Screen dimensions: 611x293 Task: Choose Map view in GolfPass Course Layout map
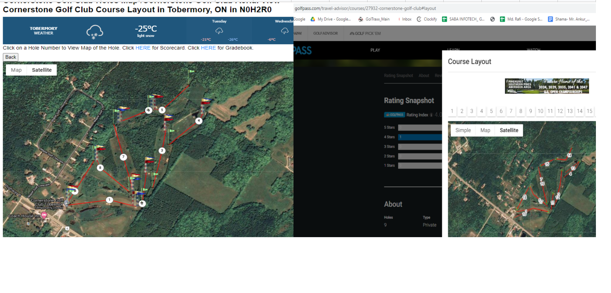click(485, 130)
